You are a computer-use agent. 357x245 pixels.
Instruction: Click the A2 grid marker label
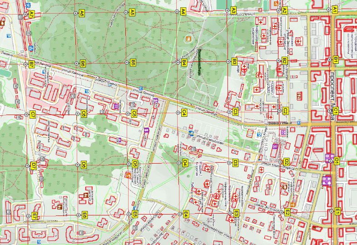(x=285, y=10)
